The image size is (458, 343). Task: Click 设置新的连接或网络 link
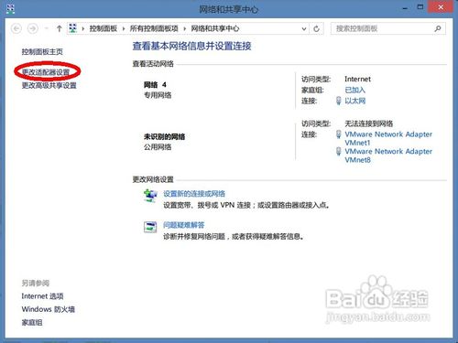[194, 194]
